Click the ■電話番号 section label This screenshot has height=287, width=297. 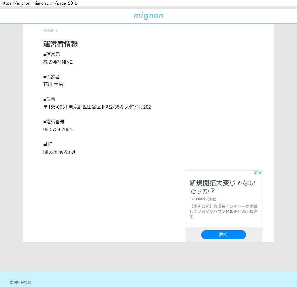pos(54,122)
